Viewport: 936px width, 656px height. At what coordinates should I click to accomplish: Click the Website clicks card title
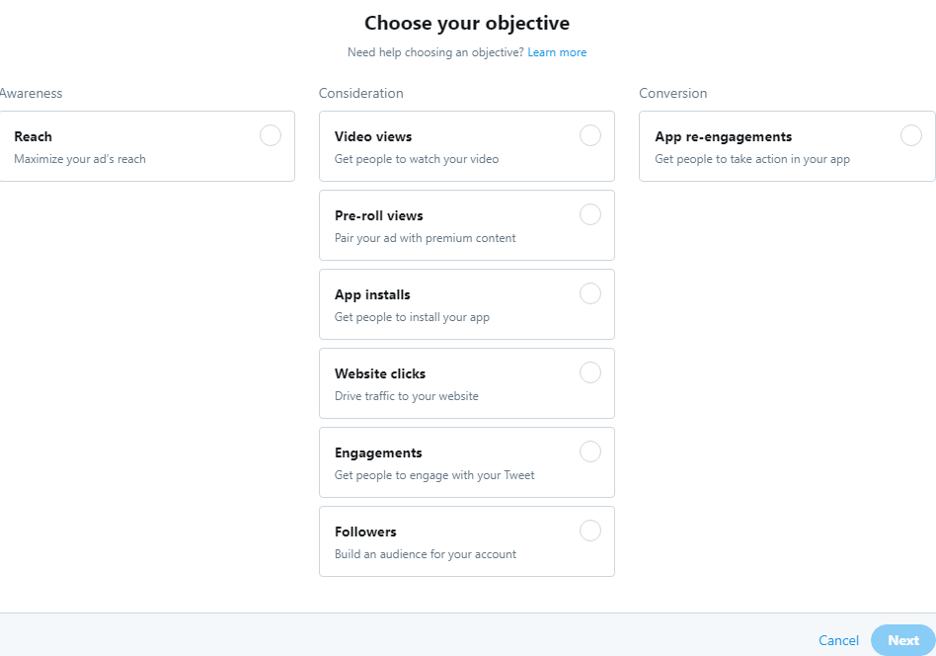380,373
